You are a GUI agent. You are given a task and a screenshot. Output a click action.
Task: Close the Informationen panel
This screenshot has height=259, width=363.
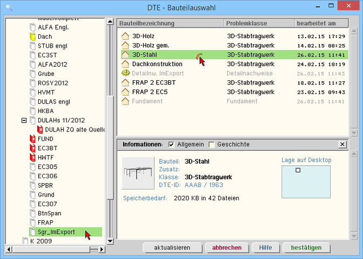point(342,144)
